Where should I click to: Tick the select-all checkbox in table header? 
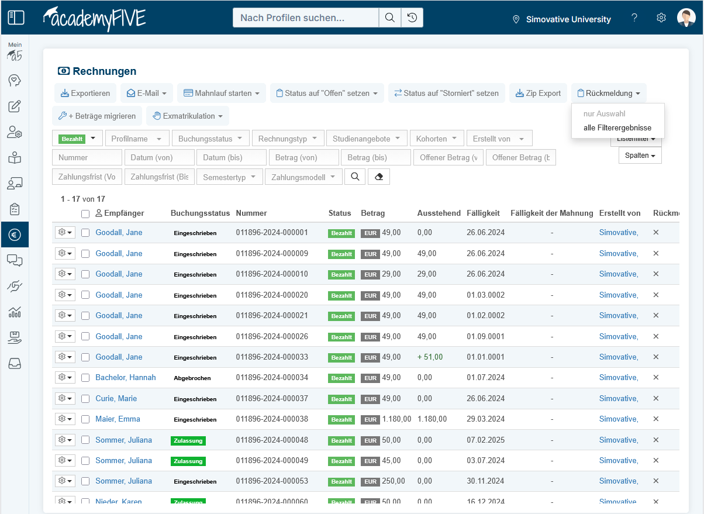click(85, 214)
